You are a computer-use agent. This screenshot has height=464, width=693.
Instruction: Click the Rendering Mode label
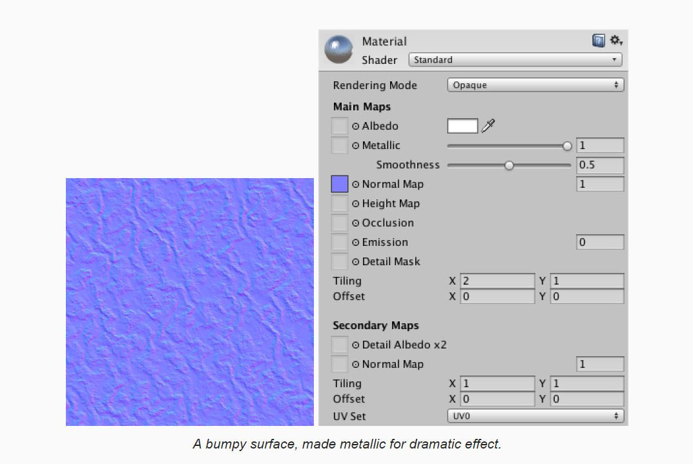375,85
